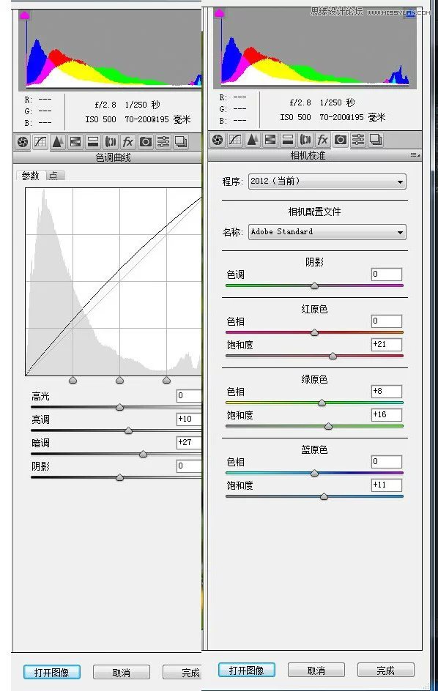Open the 相机校准 panel flyout menu icon

[415, 155]
